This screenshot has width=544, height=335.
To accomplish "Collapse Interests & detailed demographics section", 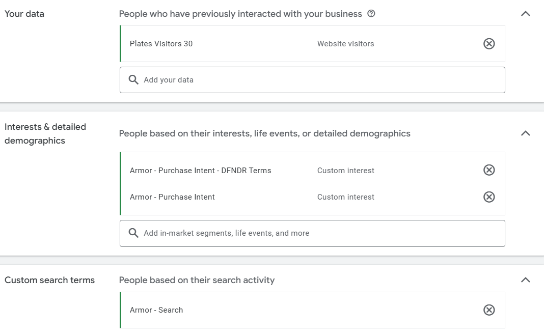I will pyautogui.click(x=526, y=133).
